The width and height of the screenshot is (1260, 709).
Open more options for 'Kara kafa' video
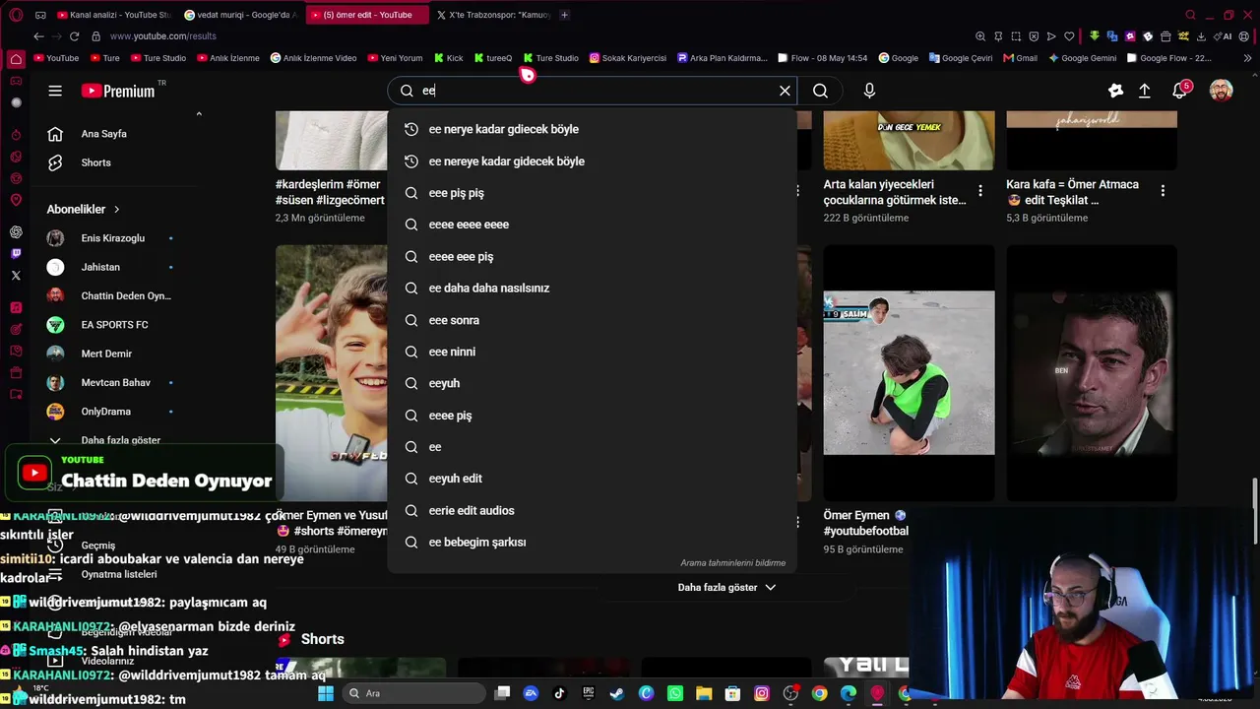(x=1163, y=191)
